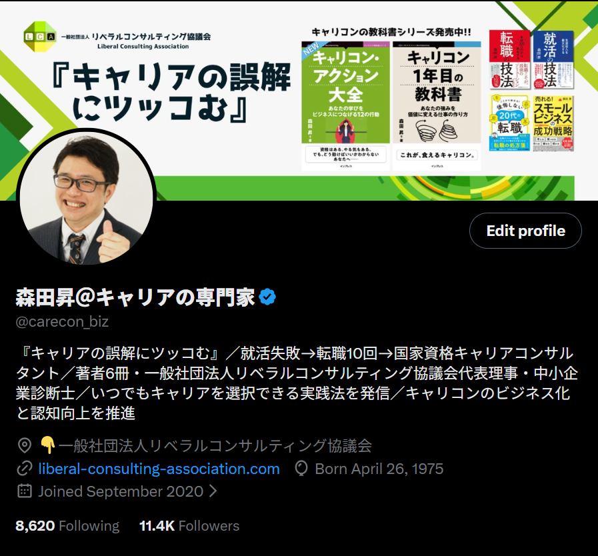Click the birthday balloon icon
The width and height of the screenshot is (598, 556).
(301, 469)
